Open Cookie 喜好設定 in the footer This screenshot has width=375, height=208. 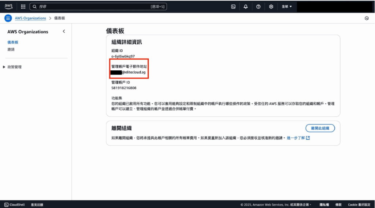[360, 205]
